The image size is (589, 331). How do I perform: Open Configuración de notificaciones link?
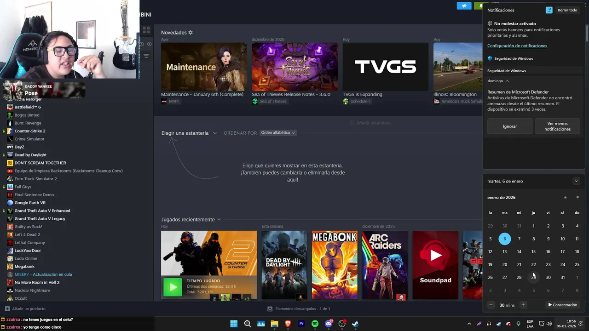[x=517, y=46]
